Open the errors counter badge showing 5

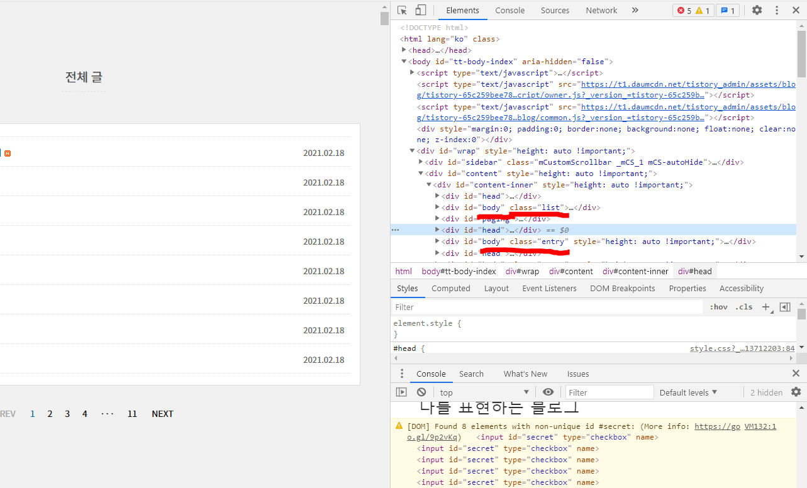tap(684, 11)
